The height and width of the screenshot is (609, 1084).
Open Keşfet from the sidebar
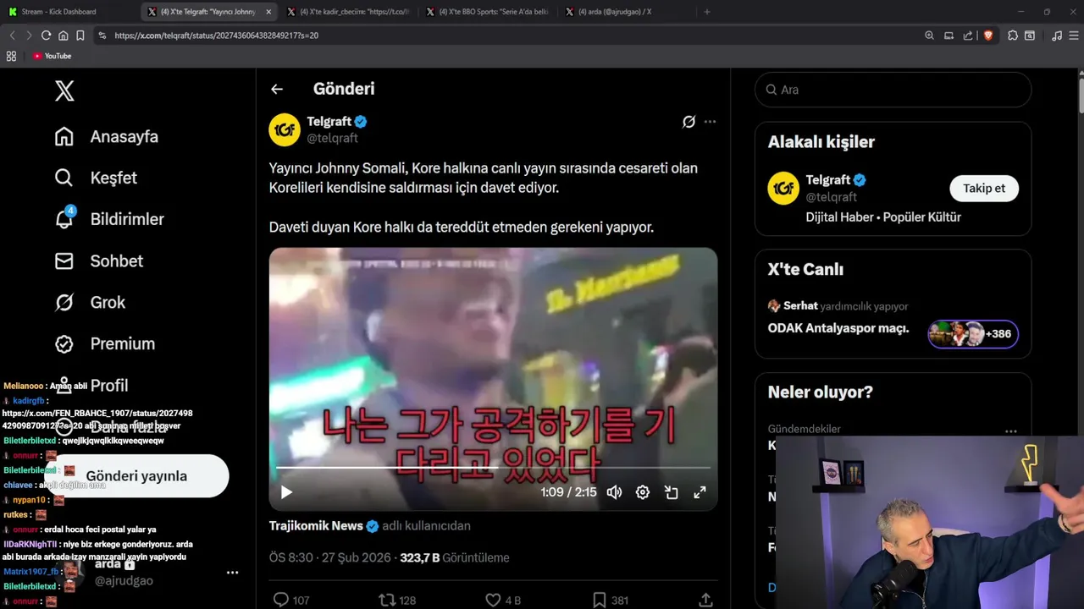96,178
